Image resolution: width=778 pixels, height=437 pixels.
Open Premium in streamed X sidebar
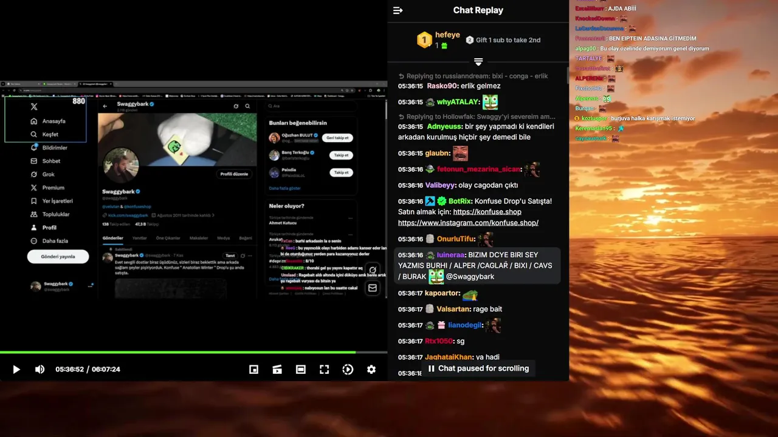click(47, 188)
